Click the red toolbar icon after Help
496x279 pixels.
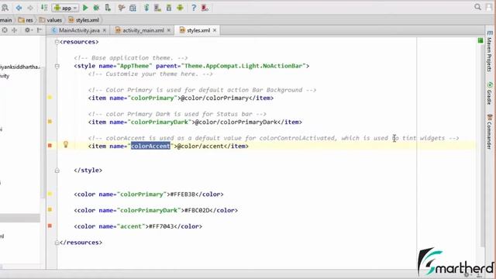pyautogui.click(x=205, y=8)
